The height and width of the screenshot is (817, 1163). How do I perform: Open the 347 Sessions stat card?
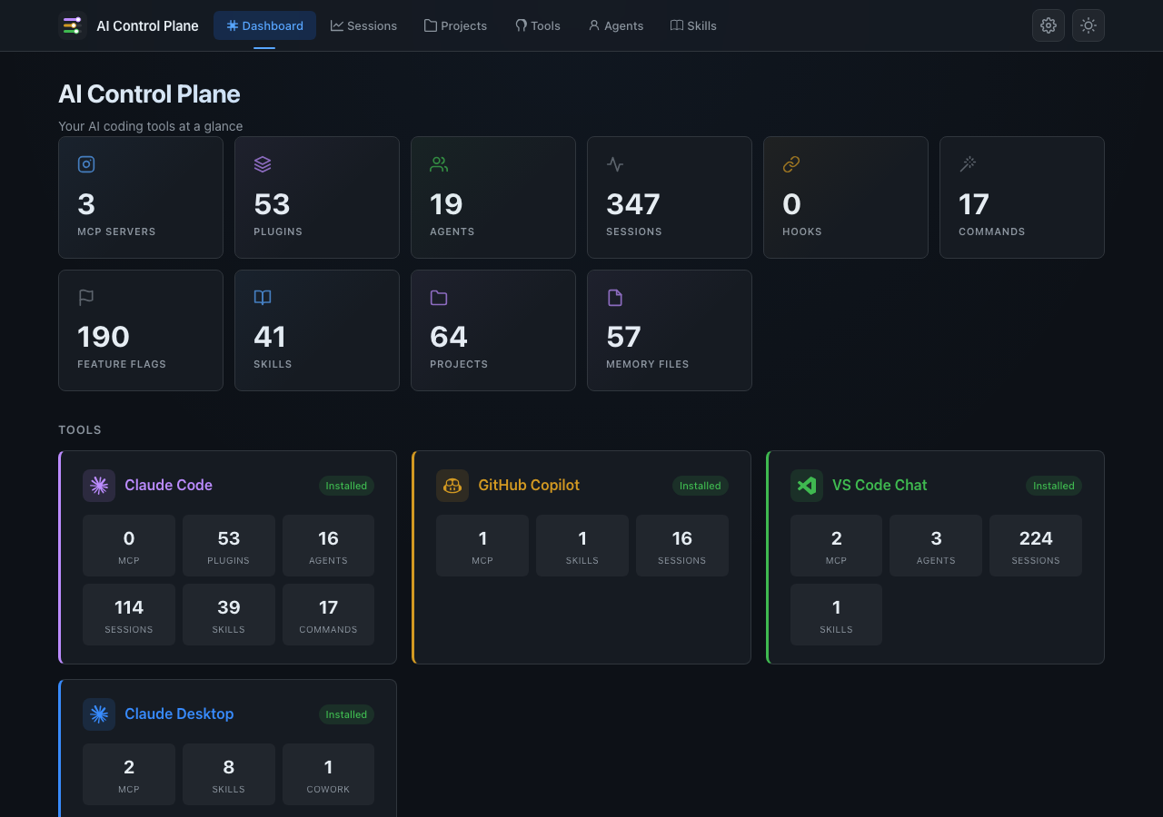[670, 197]
